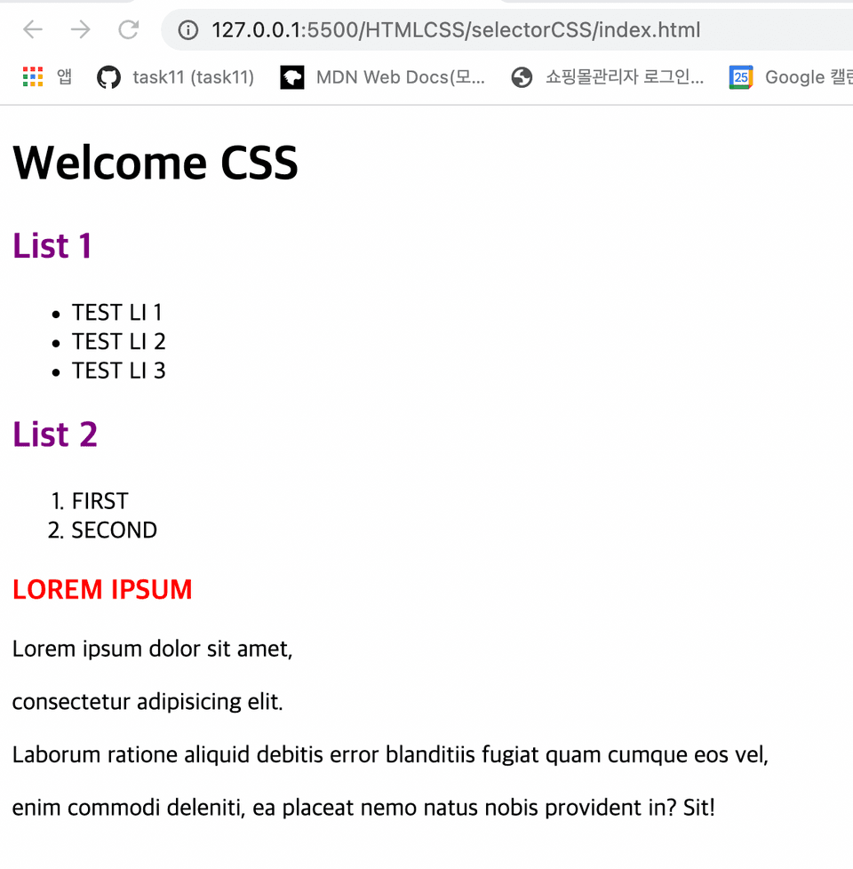This screenshot has width=853, height=869.
Task: Click the globe icon shopping mall bookmark
Action: 522,77
